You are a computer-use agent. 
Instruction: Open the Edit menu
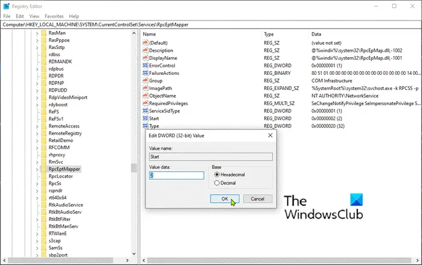pos(20,16)
